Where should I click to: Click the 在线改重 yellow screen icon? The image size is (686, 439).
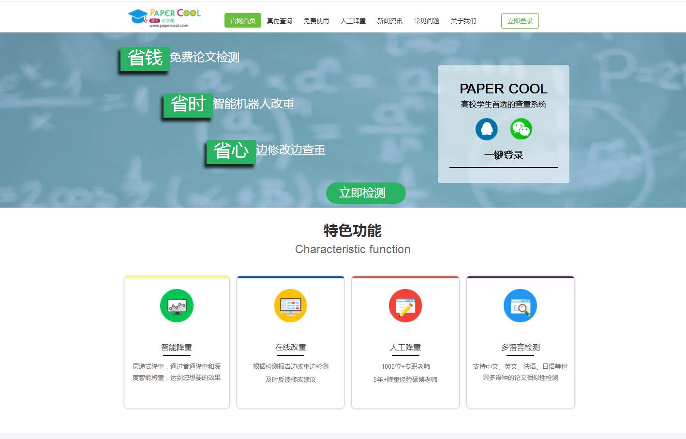coord(290,305)
